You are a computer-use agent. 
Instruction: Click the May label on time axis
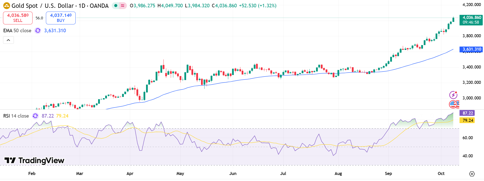[180, 173]
